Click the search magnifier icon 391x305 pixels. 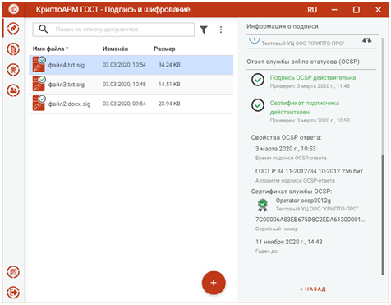point(44,29)
